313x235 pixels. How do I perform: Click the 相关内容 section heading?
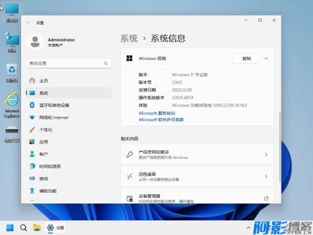coord(130,139)
